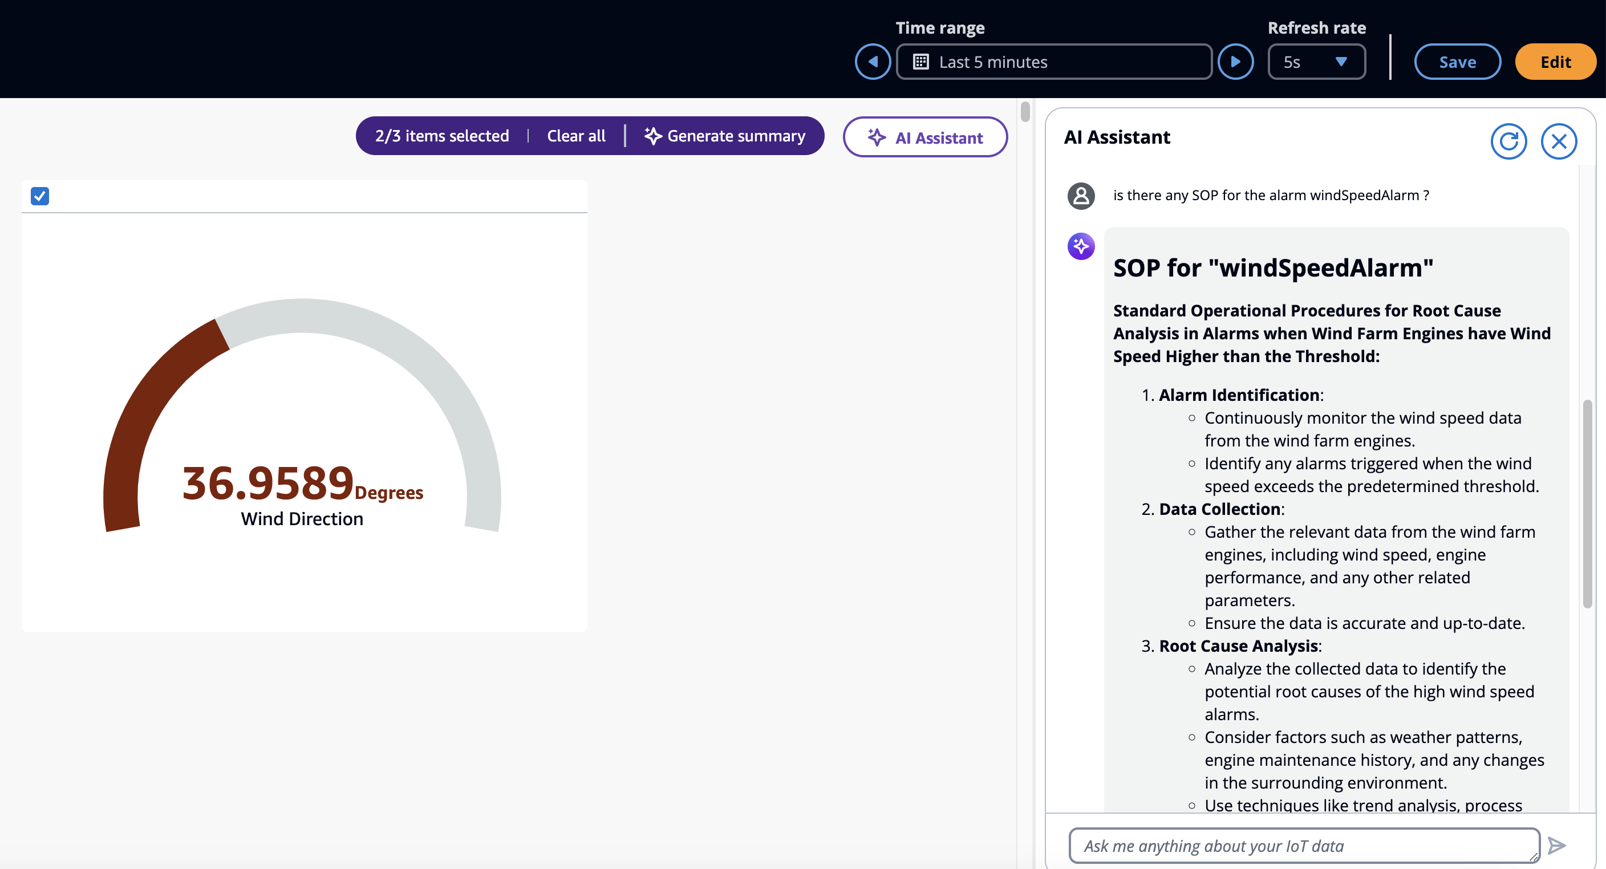
Task: Click sparkle icon on Generate summary
Action: point(653,136)
